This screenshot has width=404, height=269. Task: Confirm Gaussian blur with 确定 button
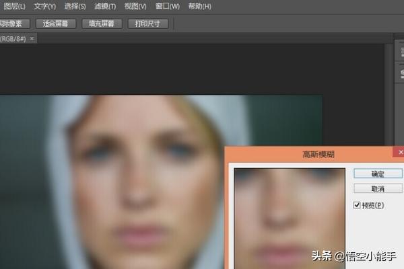378,174
